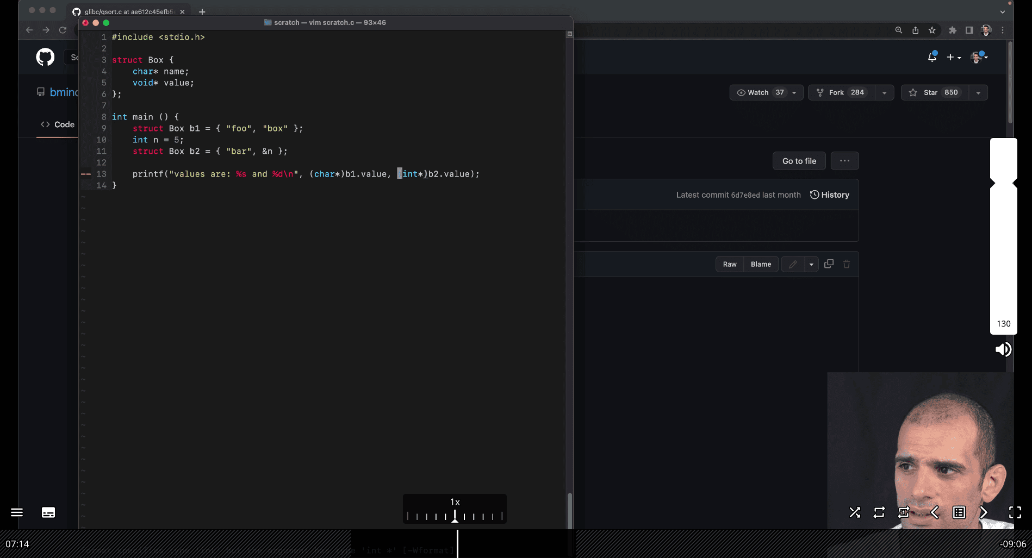This screenshot has width=1032, height=558.
Task: Click the Go to file button
Action: pyautogui.click(x=799, y=161)
